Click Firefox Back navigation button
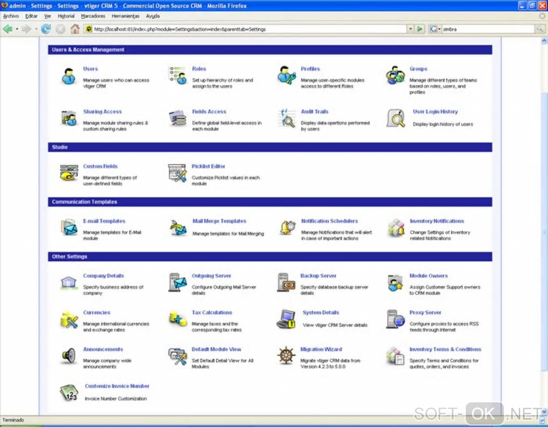548x427 pixels. 8,29
